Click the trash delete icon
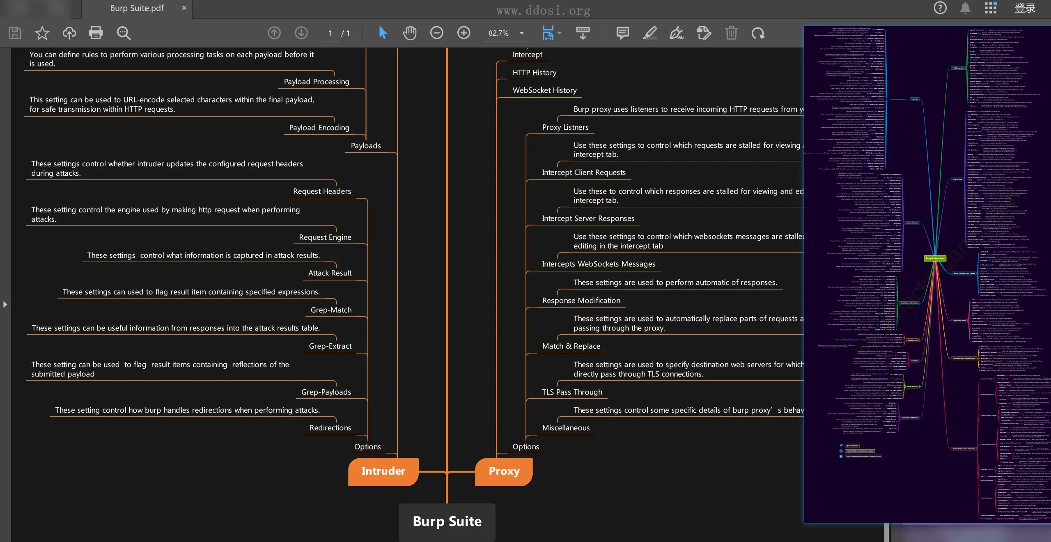This screenshot has height=542, width=1051. [731, 33]
